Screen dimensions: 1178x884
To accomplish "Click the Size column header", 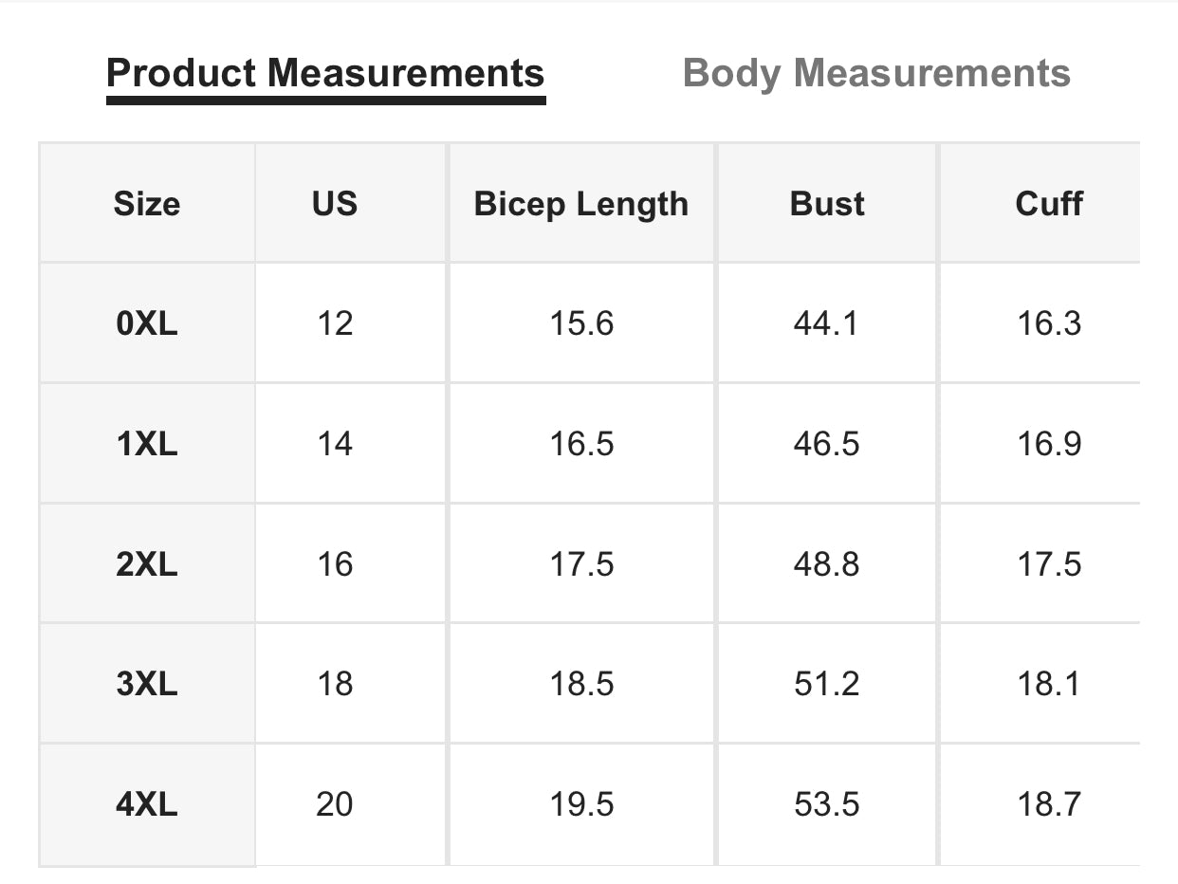I will click(147, 204).
